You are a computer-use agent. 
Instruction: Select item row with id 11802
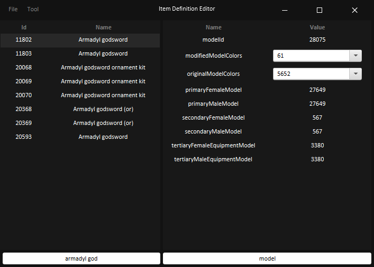point(80,40)
